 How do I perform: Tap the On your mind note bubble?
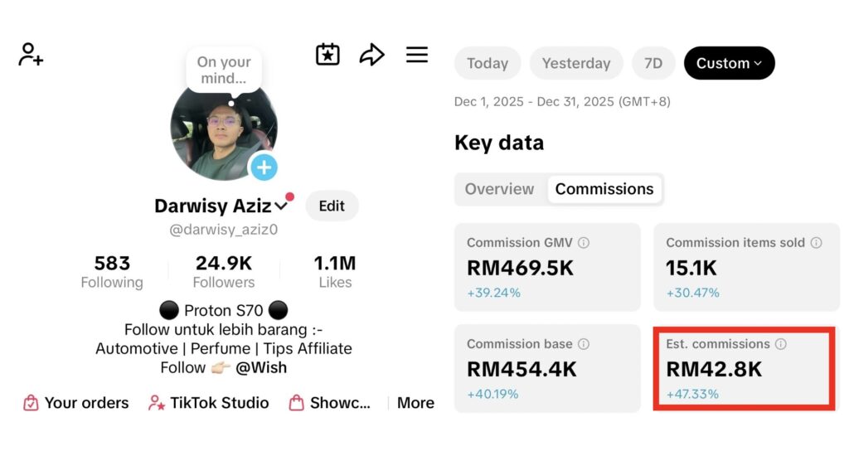224,70
